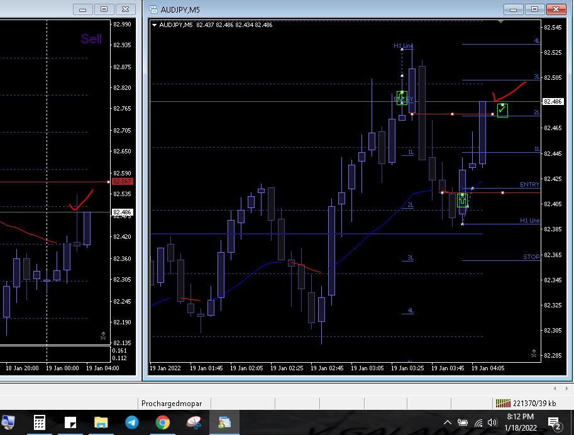This screenshot has width=574, height=435.
Task: Click the skull icon in the AUDJPY chart corner
Action: [x=534, y=354]
